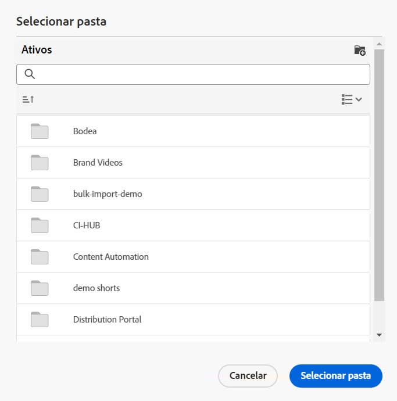397x401 pixels.
Task: Click the scrollbar up arrow
Action: (379, 44)
